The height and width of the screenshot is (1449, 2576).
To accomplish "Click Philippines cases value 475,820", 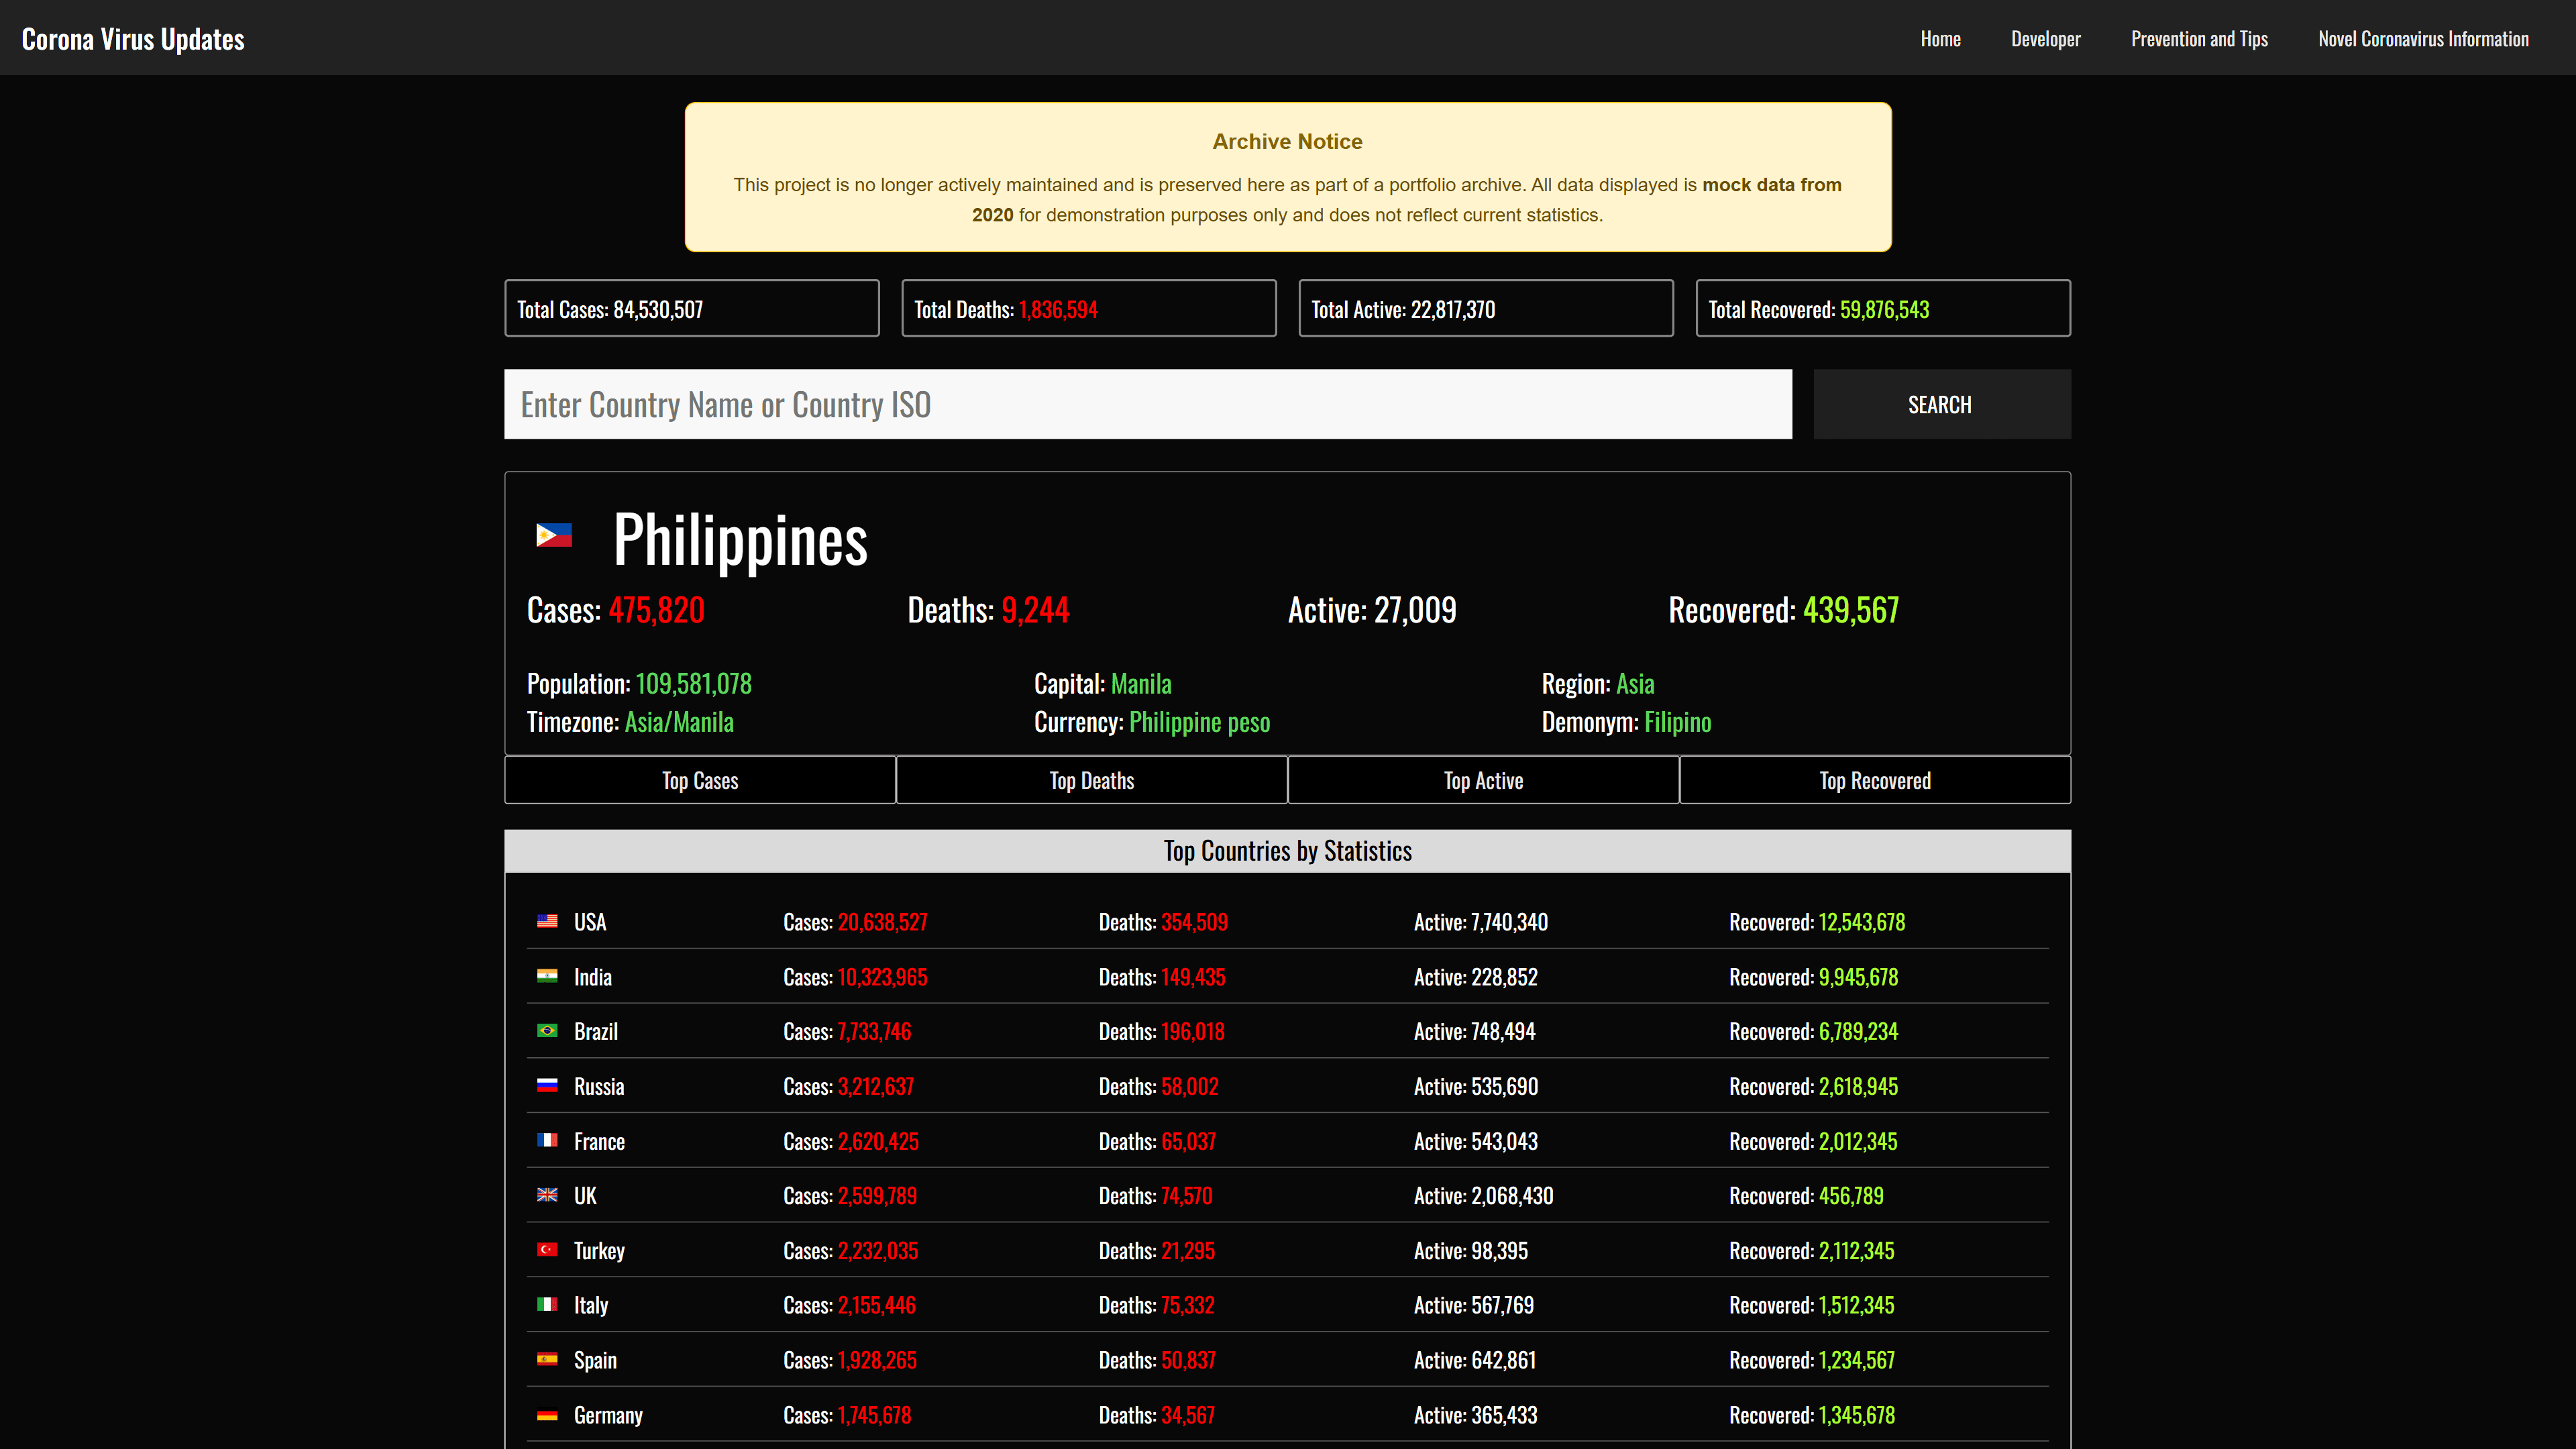I will [657, 610].
